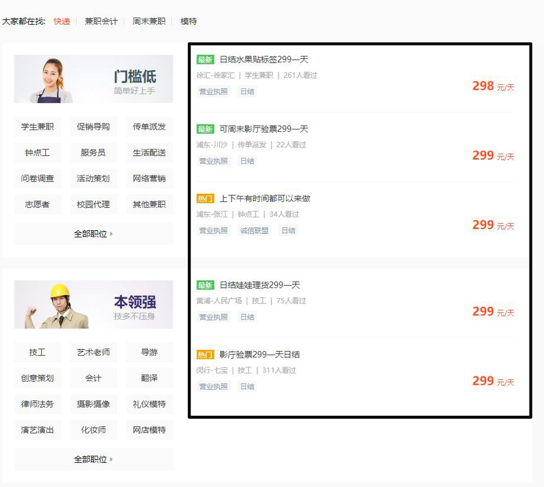Open the 兼职会计 hot search link
Viewport: 544px width, 487px height.
click(101, 21)
